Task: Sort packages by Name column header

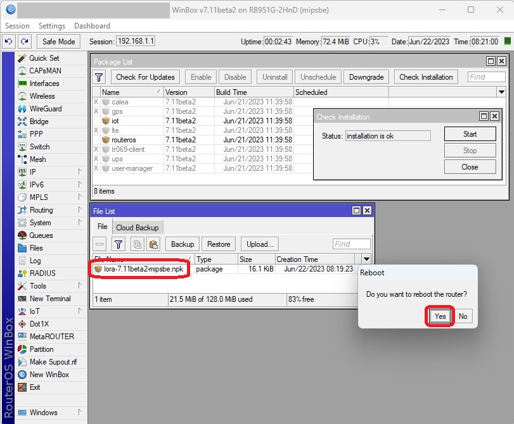Action: click(x=132, y=92)
